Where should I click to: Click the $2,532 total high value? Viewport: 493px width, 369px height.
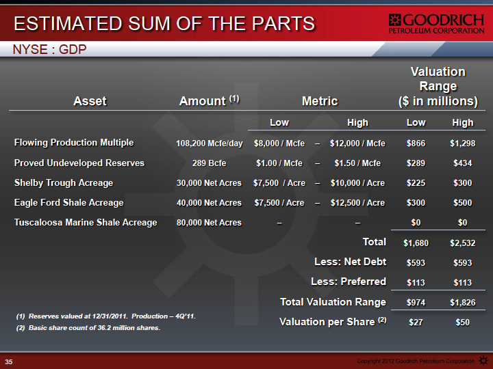click(x=462, y=243)
